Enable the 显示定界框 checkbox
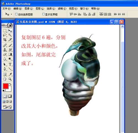Image resolution: width=138 pixels, height=133 pixels. (43, 14)
